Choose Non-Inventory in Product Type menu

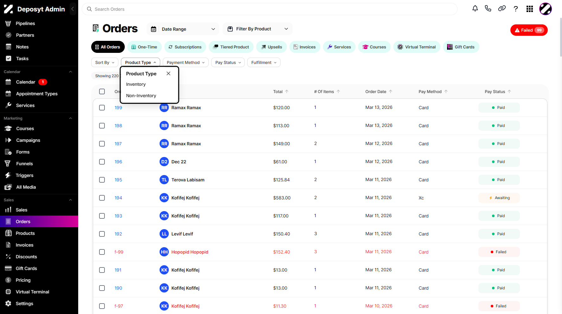click(141, 96)
